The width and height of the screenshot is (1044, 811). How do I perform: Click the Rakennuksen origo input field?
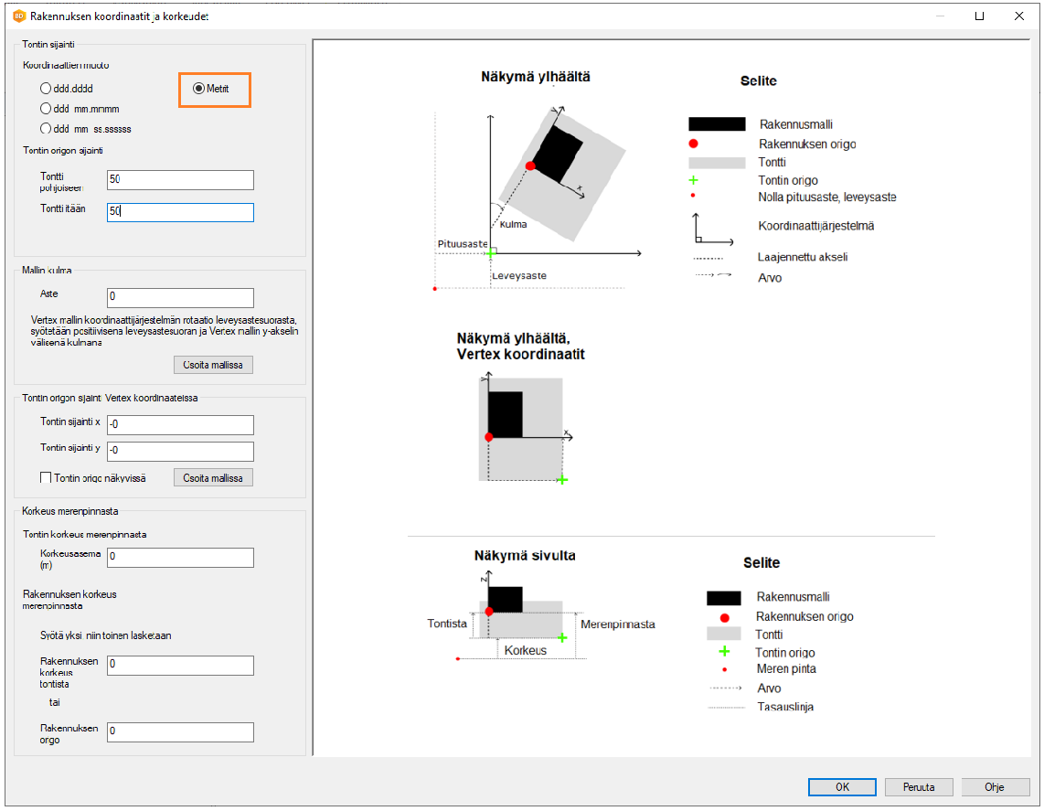click(x=180, y=731)
